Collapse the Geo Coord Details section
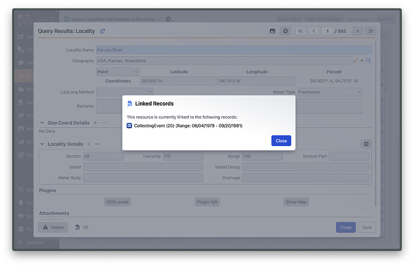 pyautogui.click(x=42, y=123)
